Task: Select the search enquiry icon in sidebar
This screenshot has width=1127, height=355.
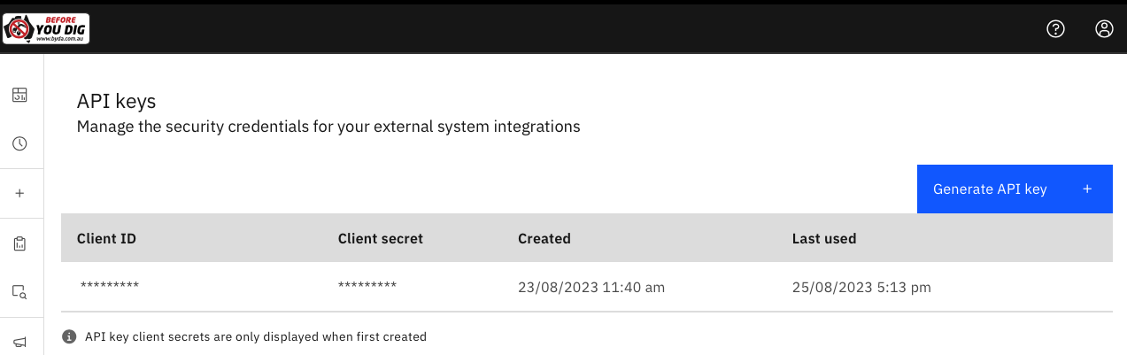Action: pos(19,292)
